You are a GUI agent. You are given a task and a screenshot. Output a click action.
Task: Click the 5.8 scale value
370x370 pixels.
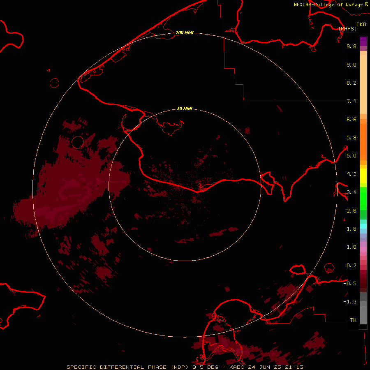point(351,138)
